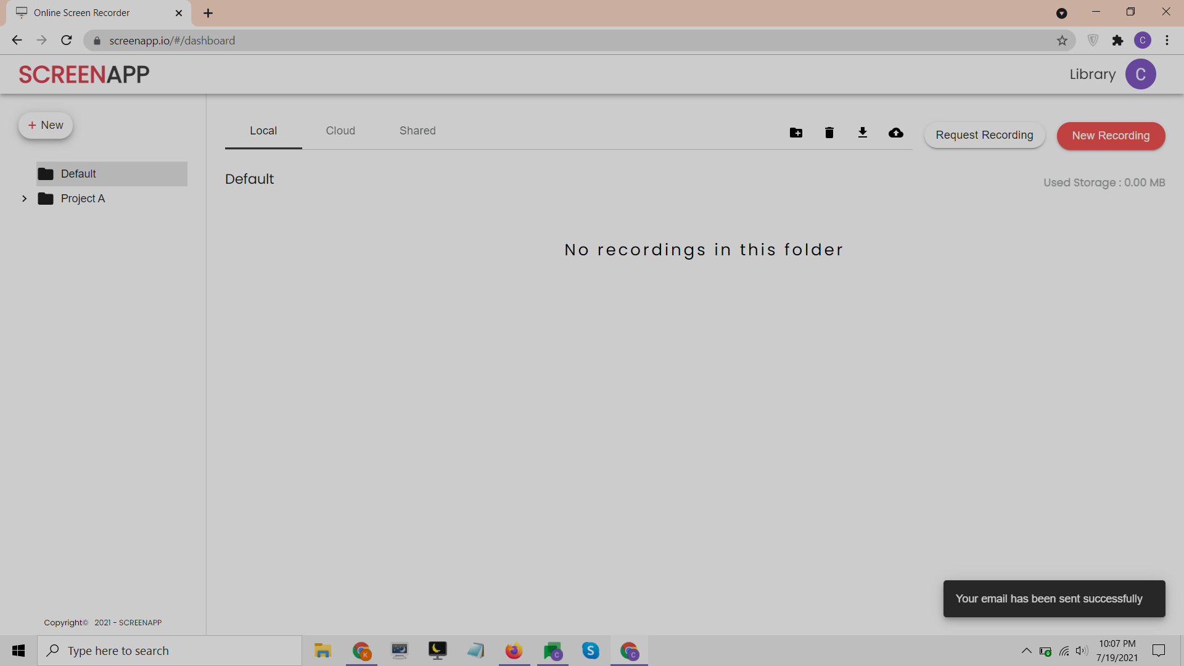
Task: Open the browser extensions puzzle icon
Action: pos(1117,41)
